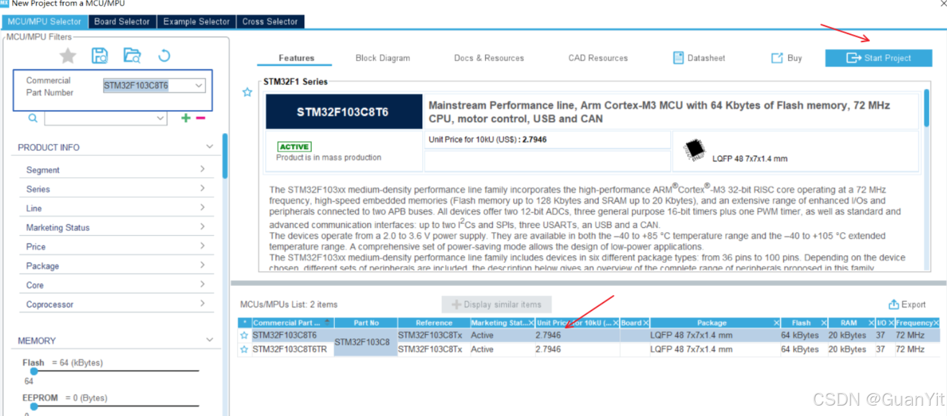Open the Datasheet
This screenshot has width=947, height=416.
(699, 58)
